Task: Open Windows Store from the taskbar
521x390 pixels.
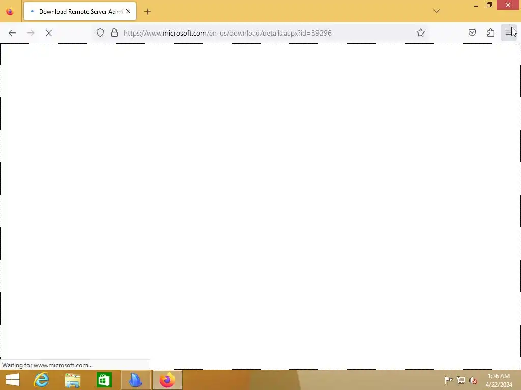Action: coord(104,380)
